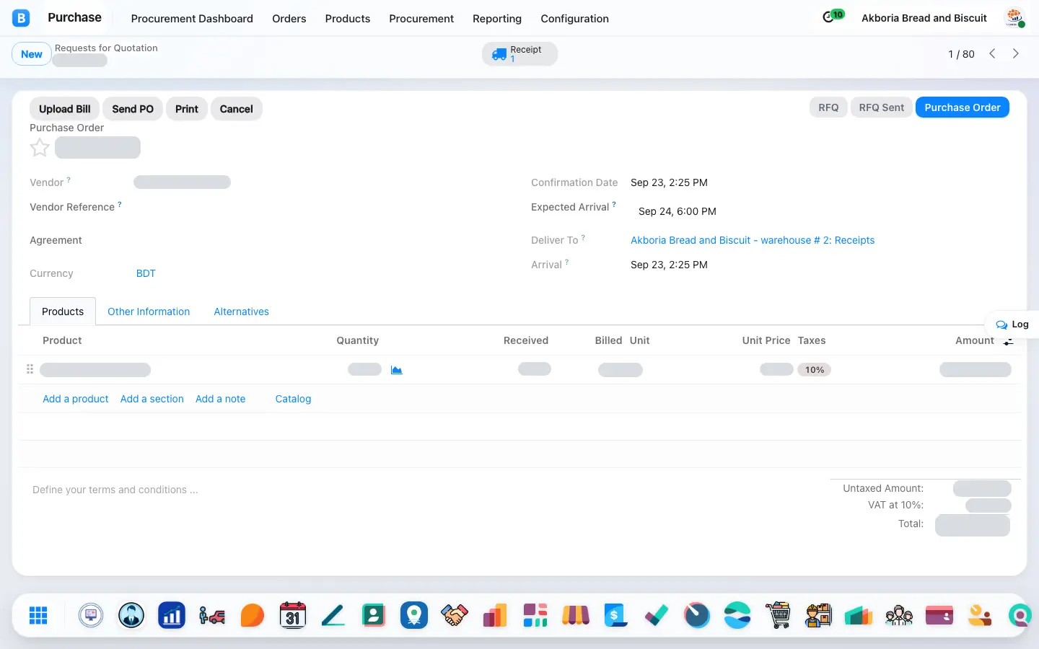Viewport: 1039px width, 649px height.
Task: Click Add a product link
Action: (x=76, y=399)
